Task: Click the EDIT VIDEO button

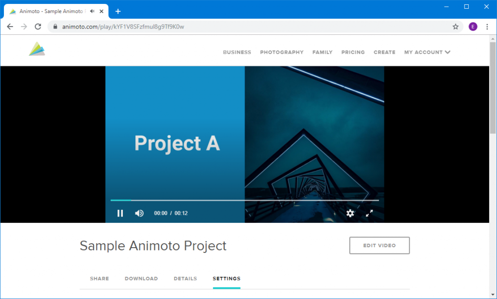Action: click(379, 245)
